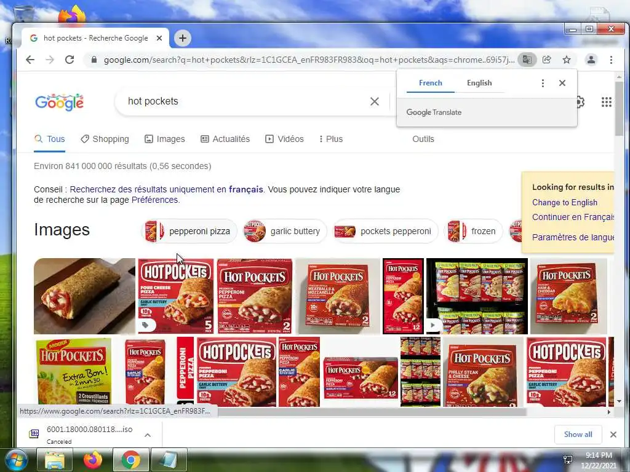Click the network icon in system tray
Screen dimensions: 630x472
[568, 460]
